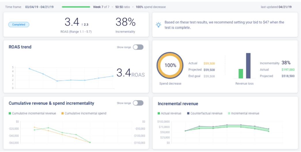Toggle the light green Incremental revenue legend
Viewport: 301px width, 152px height.
(243, 113)
